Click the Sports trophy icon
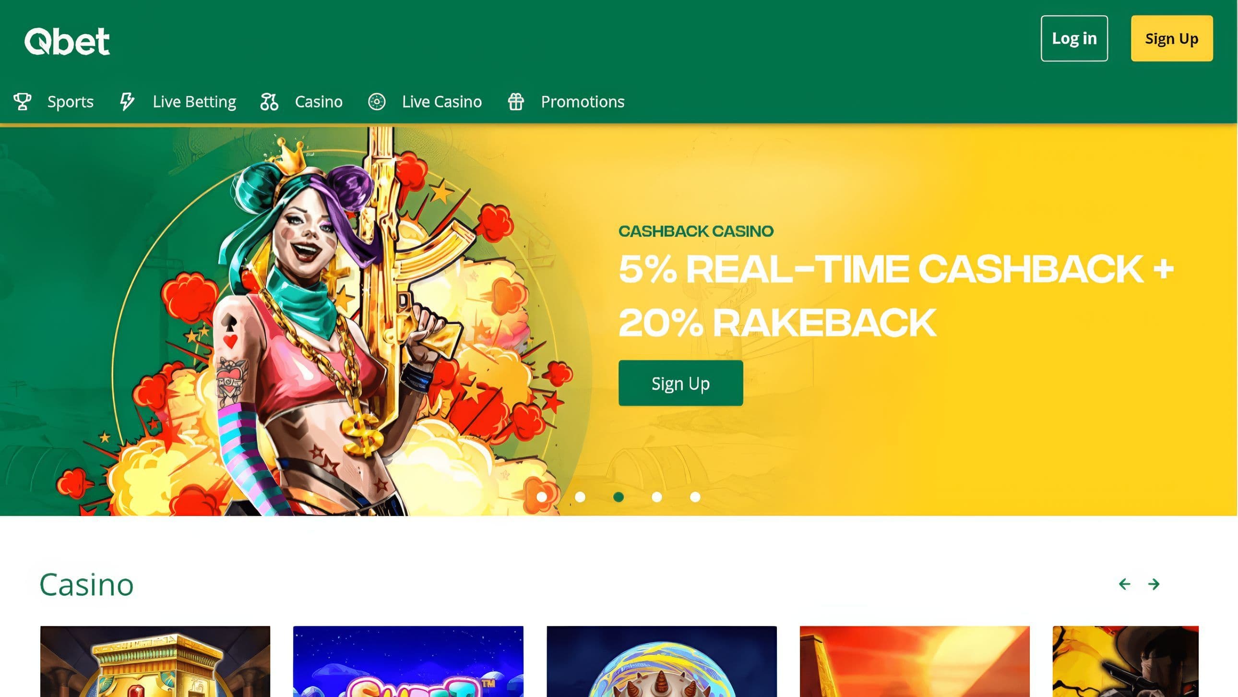 22,102
